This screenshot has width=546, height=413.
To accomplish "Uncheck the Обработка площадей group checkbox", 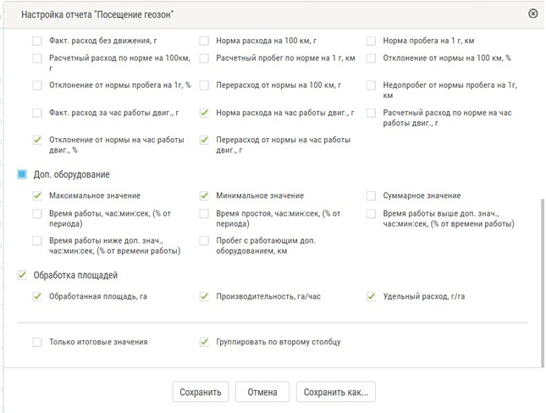I will tap(22, 275).
